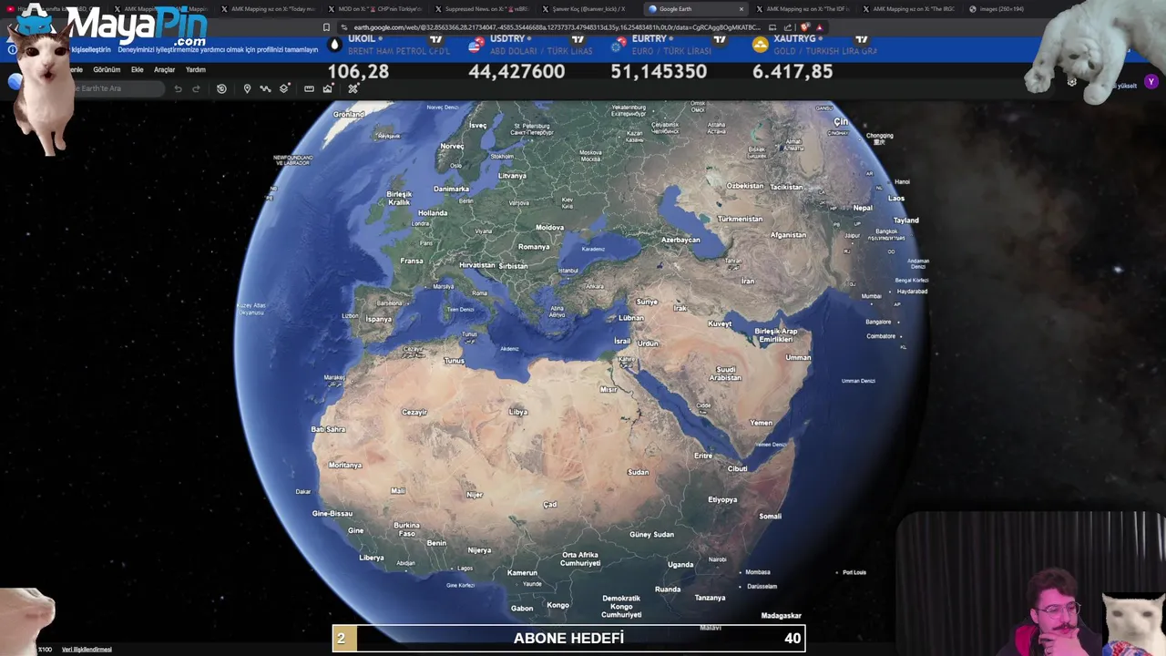The width and height of the screenshot is (1166, 656).
Task: Click the Türkmenistan label on globe
Action: pyautogui.click(x=740, y=219)
